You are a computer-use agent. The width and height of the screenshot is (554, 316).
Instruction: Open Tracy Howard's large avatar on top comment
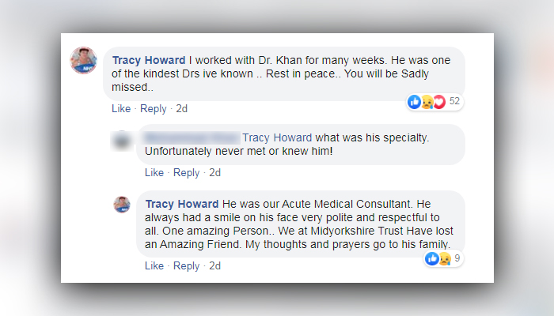click(x=84, y=60)
